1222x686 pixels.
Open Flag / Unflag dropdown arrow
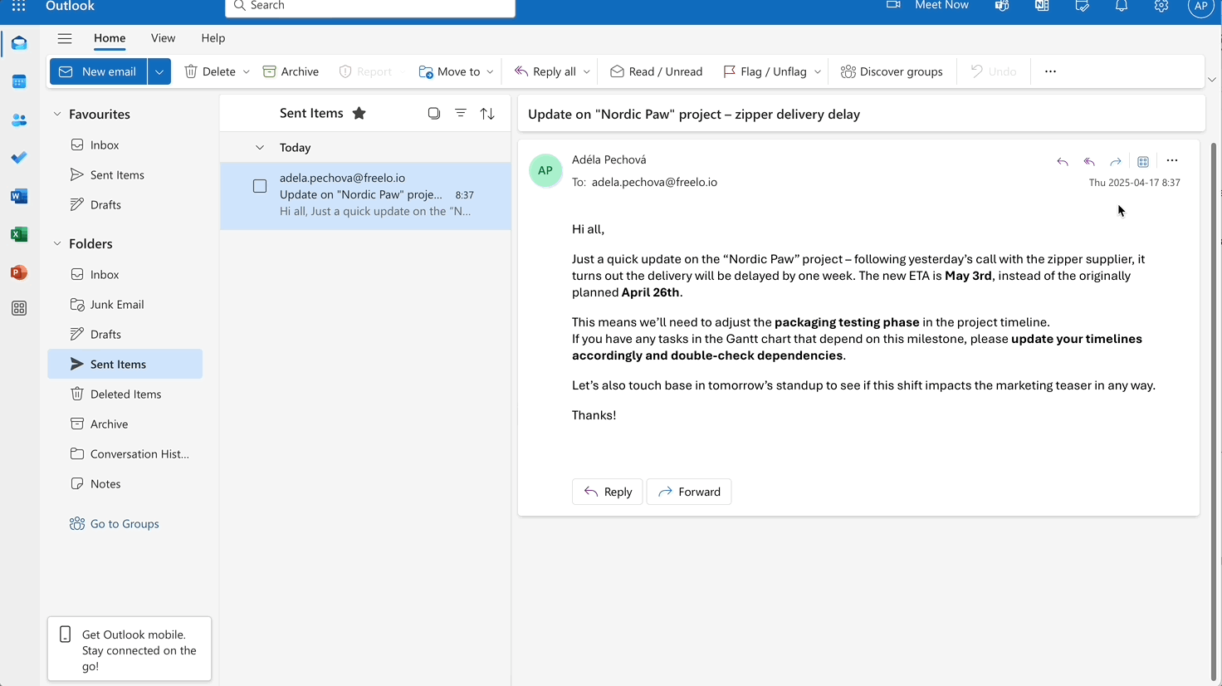(818, 71)
